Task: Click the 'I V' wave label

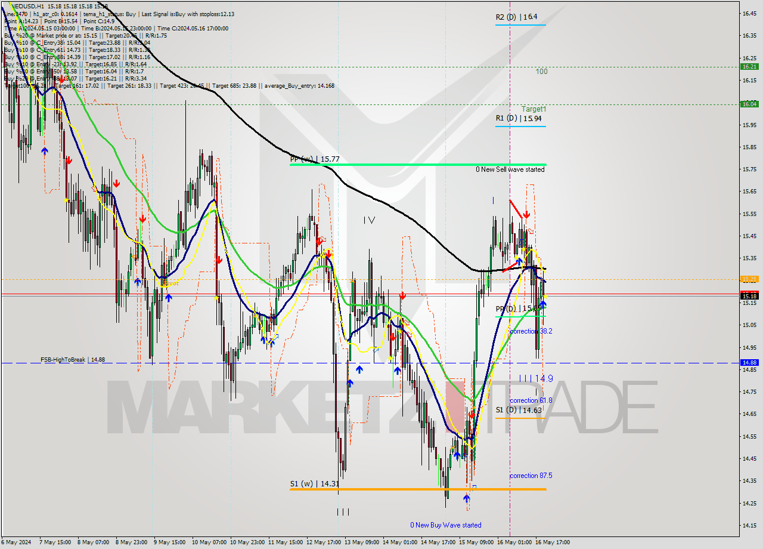Action: 369,220
